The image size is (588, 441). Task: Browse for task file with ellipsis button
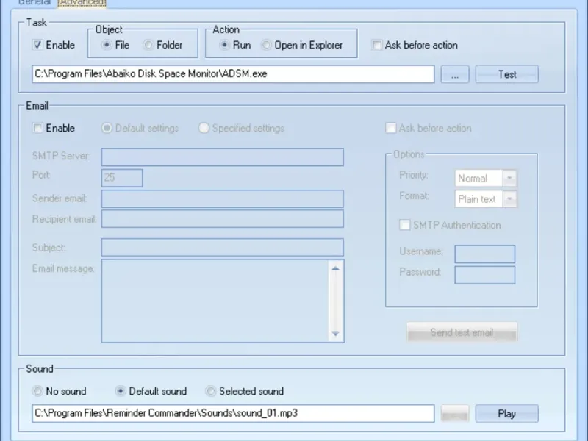[x=455, y=74]
